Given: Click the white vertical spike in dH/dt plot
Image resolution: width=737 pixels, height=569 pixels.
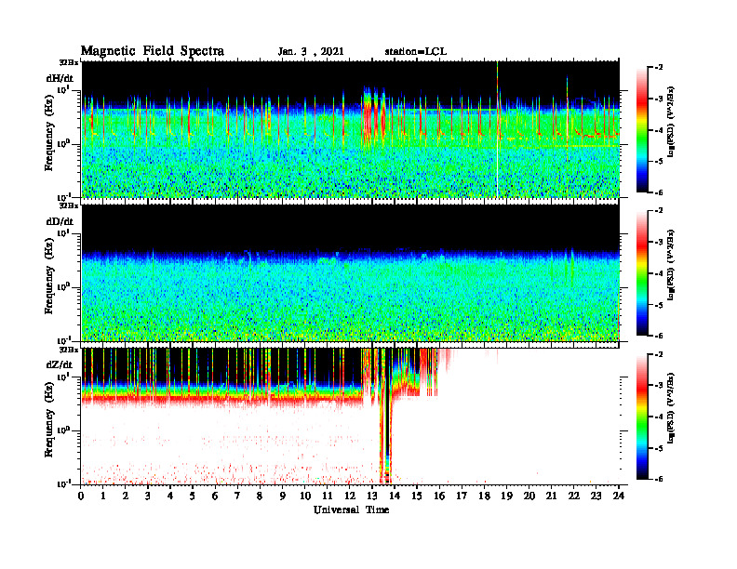Looking at the screenshot, I should 497,129.
